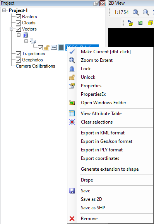
Task: Uncheck the Rasters checkbox
Action: tap(18, 17)
